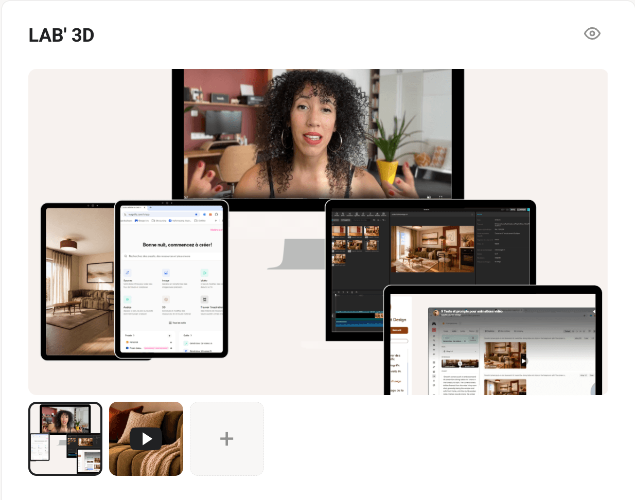
Task: Click the 3D icon on the tablet
Action: click(166, 299)
